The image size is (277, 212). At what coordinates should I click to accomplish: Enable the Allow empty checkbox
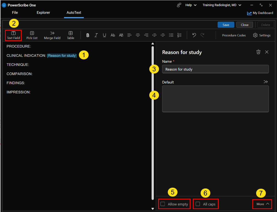pyautogui.click(x=163, y=204)
